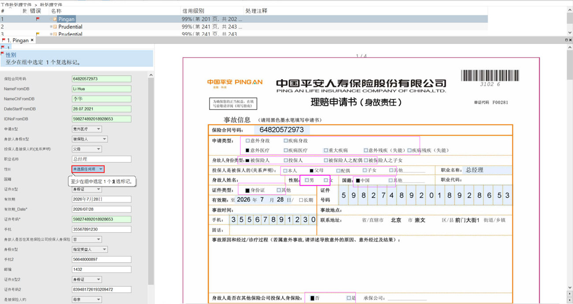Click the document icon beside row 2 Prudential
The image size is (573, 304).
tap(55, 27)
